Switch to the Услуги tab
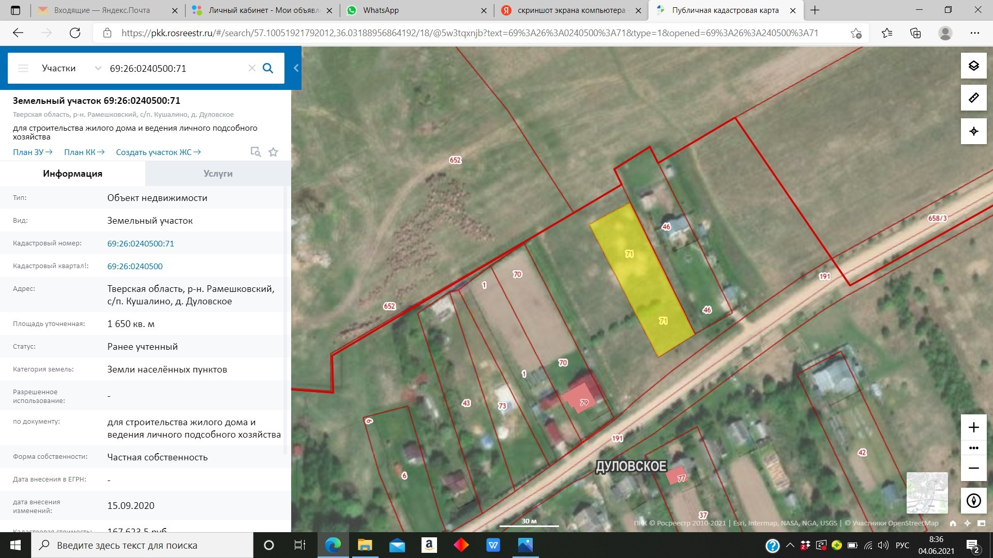The width and height of the screenshot is (993, 558). tap(218, 174)
